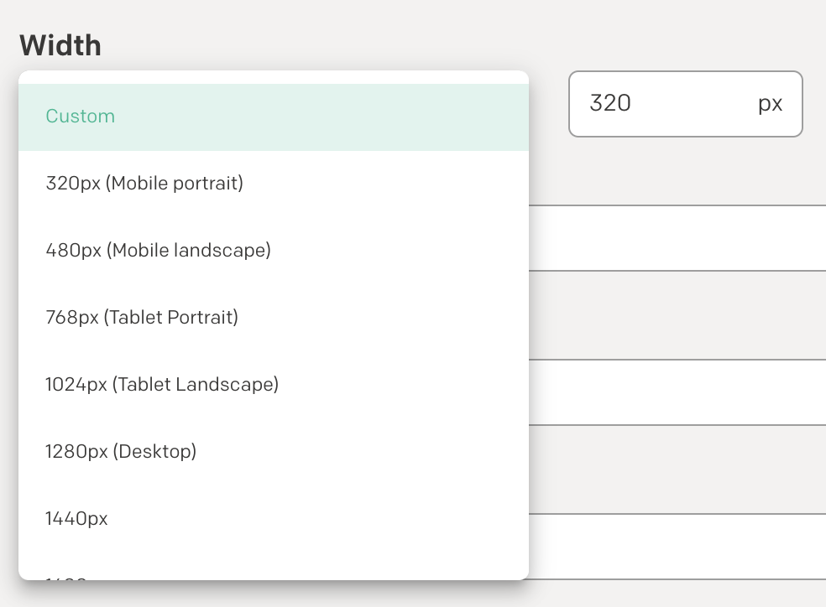The height and width of the screenshot is (607, 826).
Task: Focus the width input showing 320
Action: click(685, 104)
